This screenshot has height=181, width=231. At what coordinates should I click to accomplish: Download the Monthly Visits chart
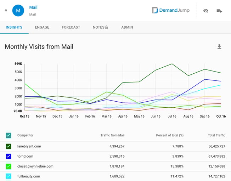click(x=219, y=46)
